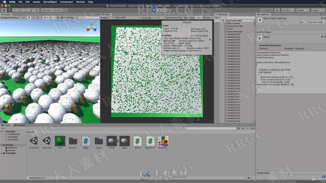
Task: Expand the Packages folder in Project
Action: click(2, 153)
